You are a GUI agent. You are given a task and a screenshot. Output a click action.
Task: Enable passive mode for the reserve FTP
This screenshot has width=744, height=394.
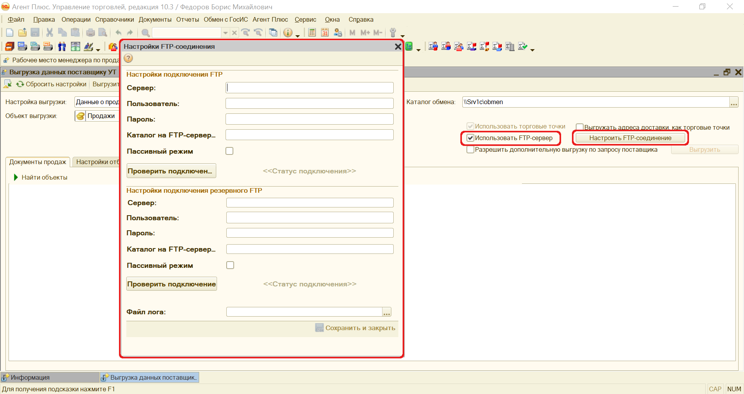230,266
